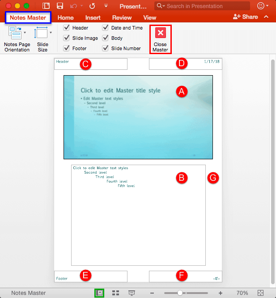Click the Close Master button

point(160,39)
